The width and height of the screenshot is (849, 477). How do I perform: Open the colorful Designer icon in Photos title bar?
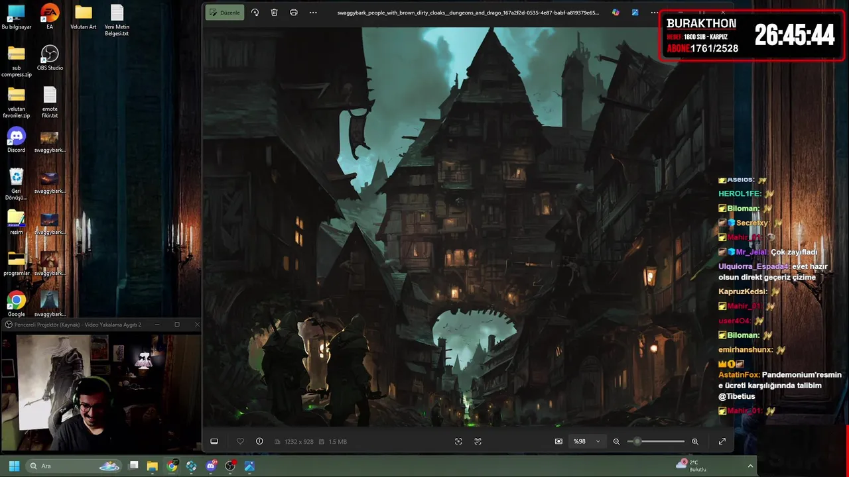pyautogui.click(x=616, y=13)
